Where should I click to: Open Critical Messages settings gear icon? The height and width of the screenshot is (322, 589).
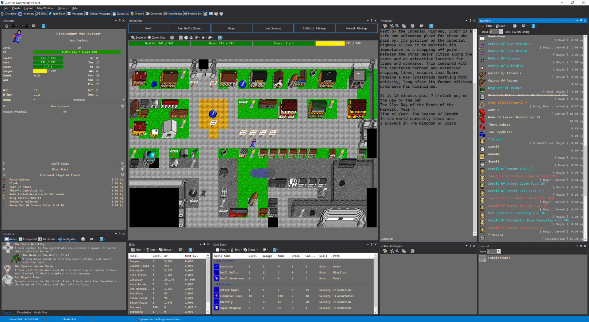click(412, 251)
